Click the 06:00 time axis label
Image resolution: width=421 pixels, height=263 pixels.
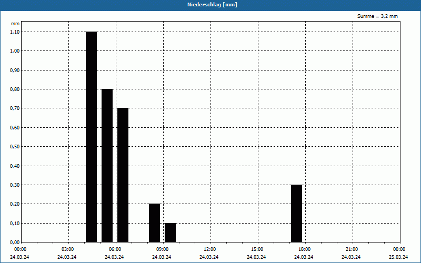click(x=115, y=249)
